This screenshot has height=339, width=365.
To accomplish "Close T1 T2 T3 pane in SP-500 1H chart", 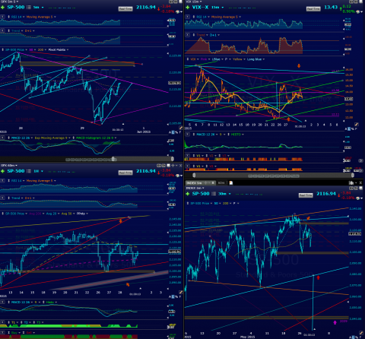I will point(2,322).
